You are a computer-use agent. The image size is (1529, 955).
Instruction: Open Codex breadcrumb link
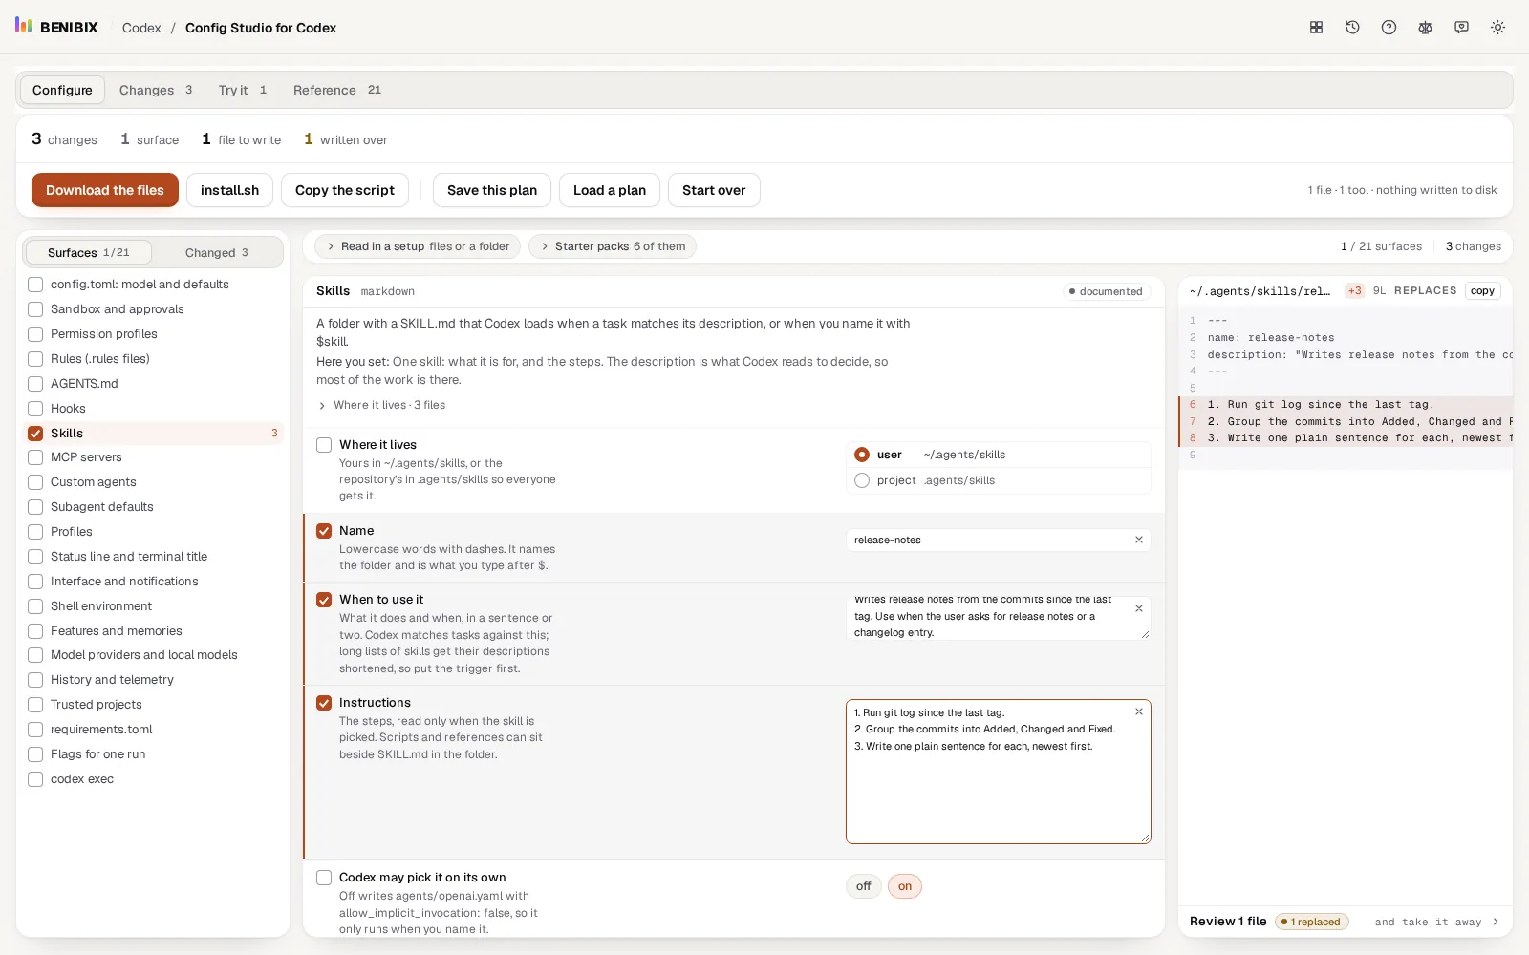141,28
